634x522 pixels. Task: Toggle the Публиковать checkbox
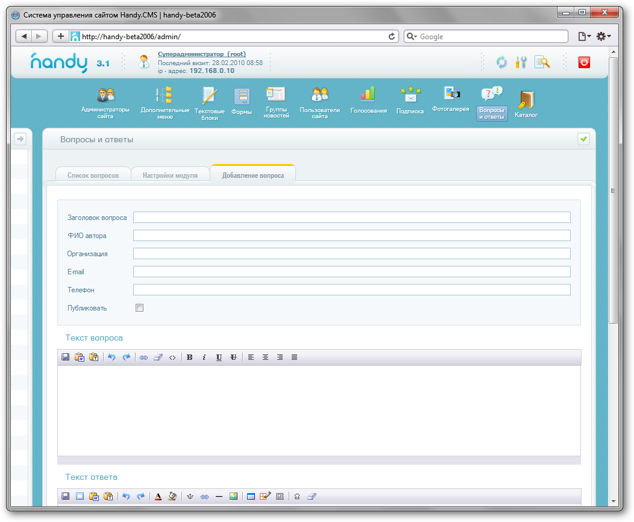[140, 308]
